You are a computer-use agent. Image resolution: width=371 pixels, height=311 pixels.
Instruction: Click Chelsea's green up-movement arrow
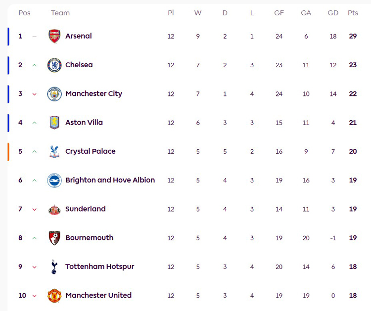coord(34,65)
